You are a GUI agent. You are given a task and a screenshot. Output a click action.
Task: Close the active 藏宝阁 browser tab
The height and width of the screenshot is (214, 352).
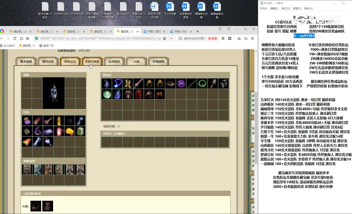coord(137,32)
